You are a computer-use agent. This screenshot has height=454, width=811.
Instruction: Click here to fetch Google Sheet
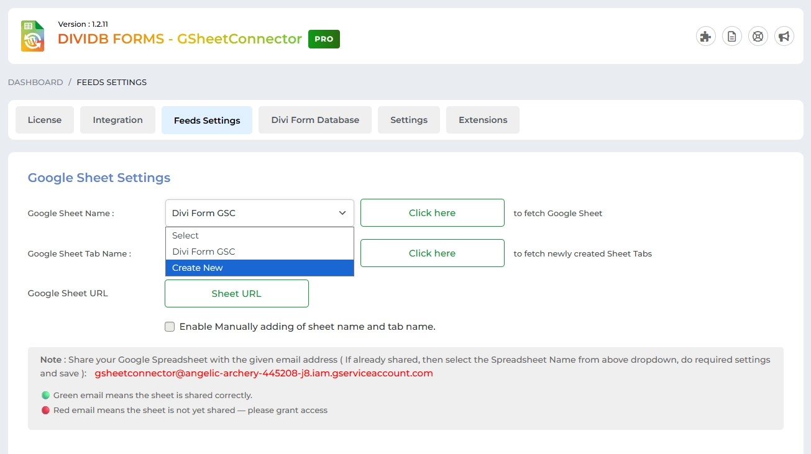click(x=432, y=212)
